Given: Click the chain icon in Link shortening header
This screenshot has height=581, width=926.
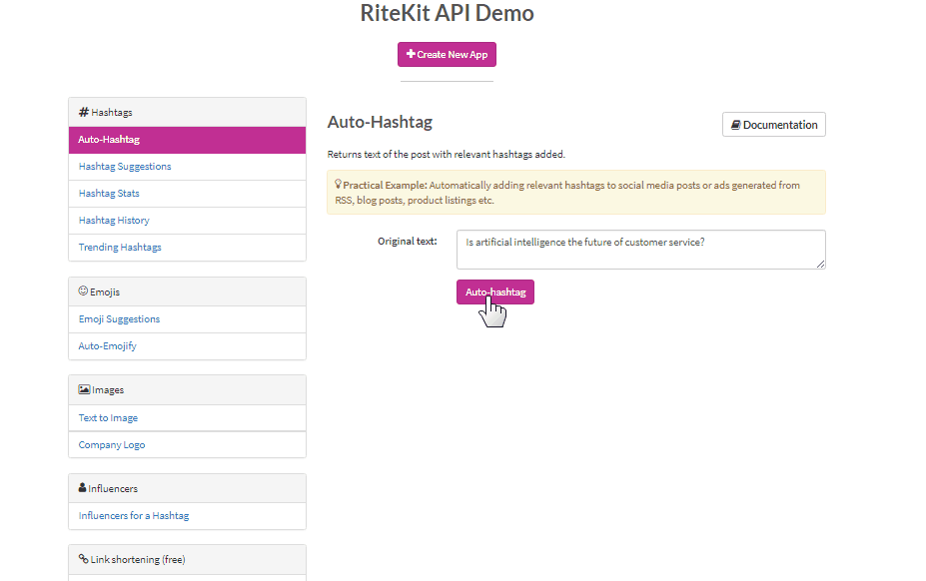Looking at the screenshot, I should (x=84, y=559).
